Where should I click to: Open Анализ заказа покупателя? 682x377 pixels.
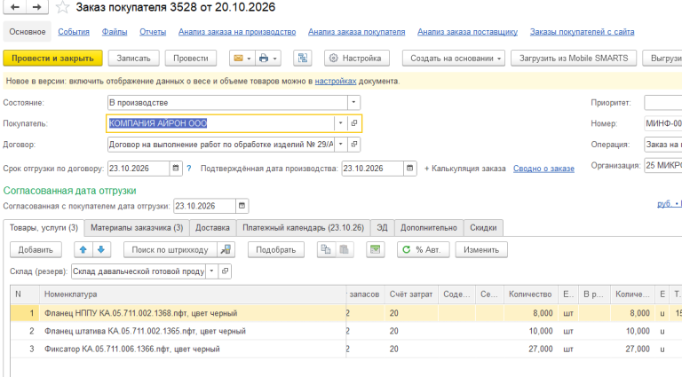(x=357, y=32)
